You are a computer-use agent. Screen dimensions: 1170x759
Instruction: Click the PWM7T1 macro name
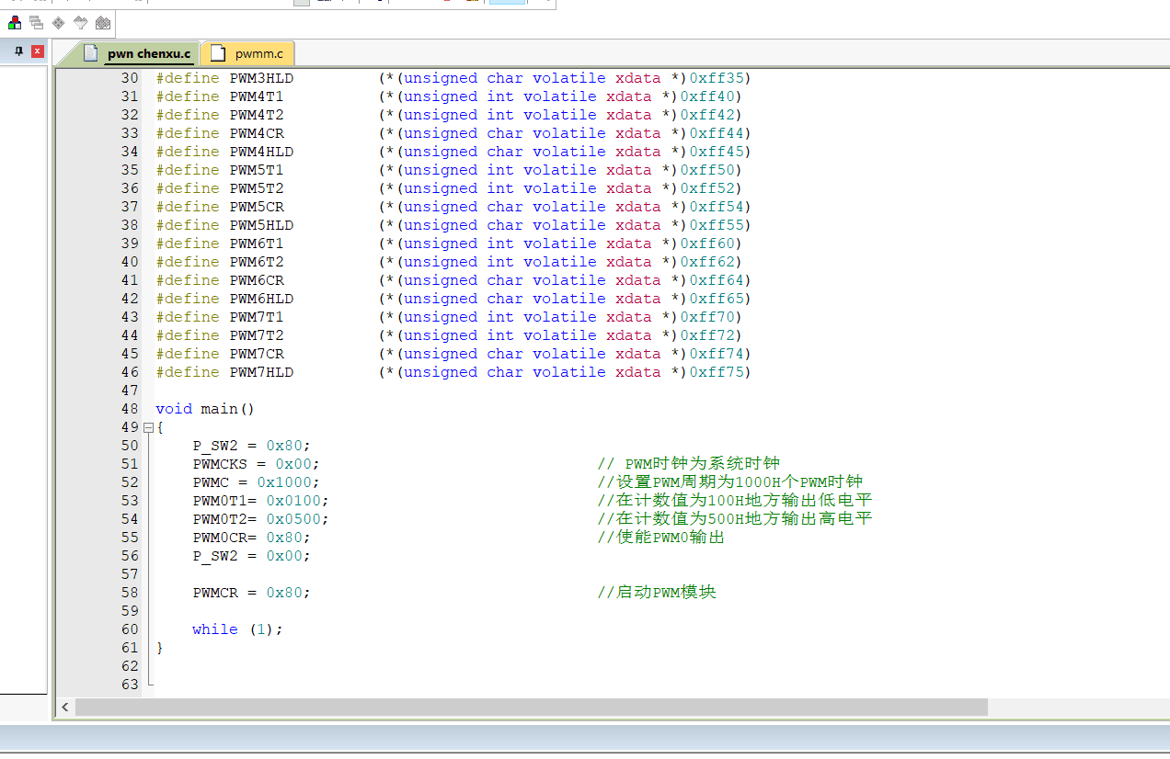point(257,317)
